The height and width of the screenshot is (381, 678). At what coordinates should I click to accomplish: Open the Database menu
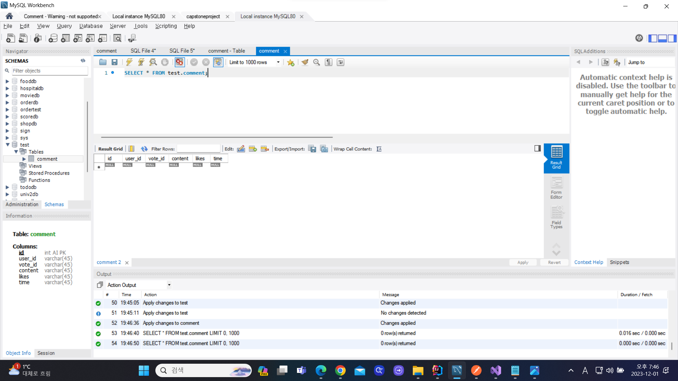[91, 26]
